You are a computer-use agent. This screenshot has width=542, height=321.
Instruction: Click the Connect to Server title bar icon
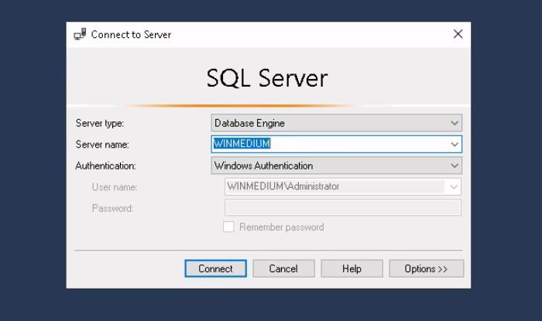(80, 35)
